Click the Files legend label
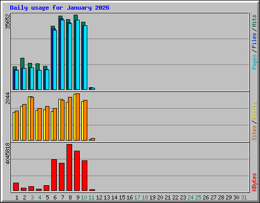The image size is (260, 203). pyautogui.click(x=254, y=41)
